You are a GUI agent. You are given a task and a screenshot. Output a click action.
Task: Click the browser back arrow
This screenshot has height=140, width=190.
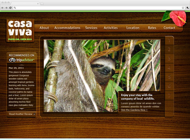coord(3,8)
